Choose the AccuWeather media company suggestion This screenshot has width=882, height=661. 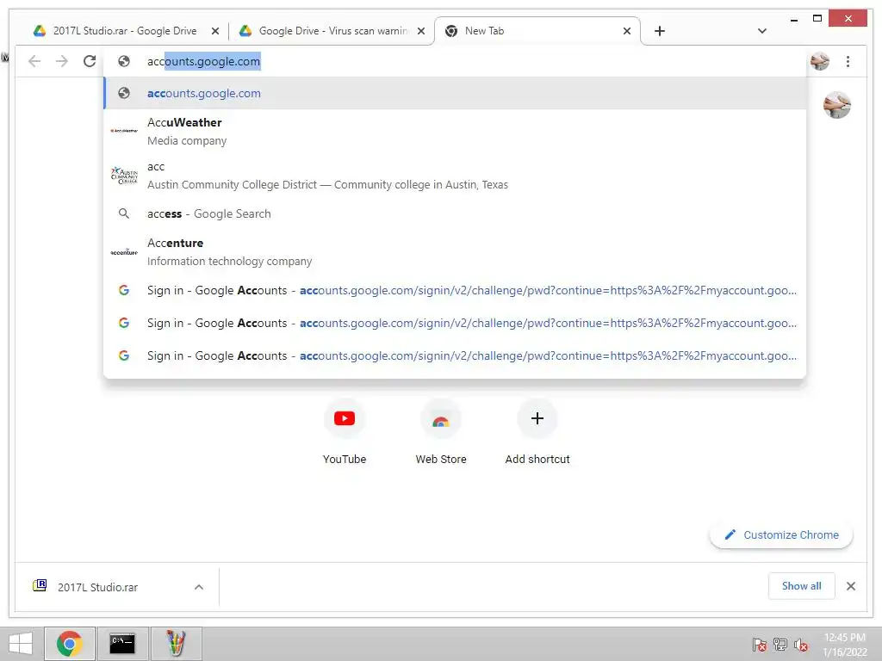(x=455, y=131)
